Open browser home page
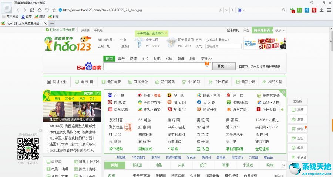 (40, 10)
